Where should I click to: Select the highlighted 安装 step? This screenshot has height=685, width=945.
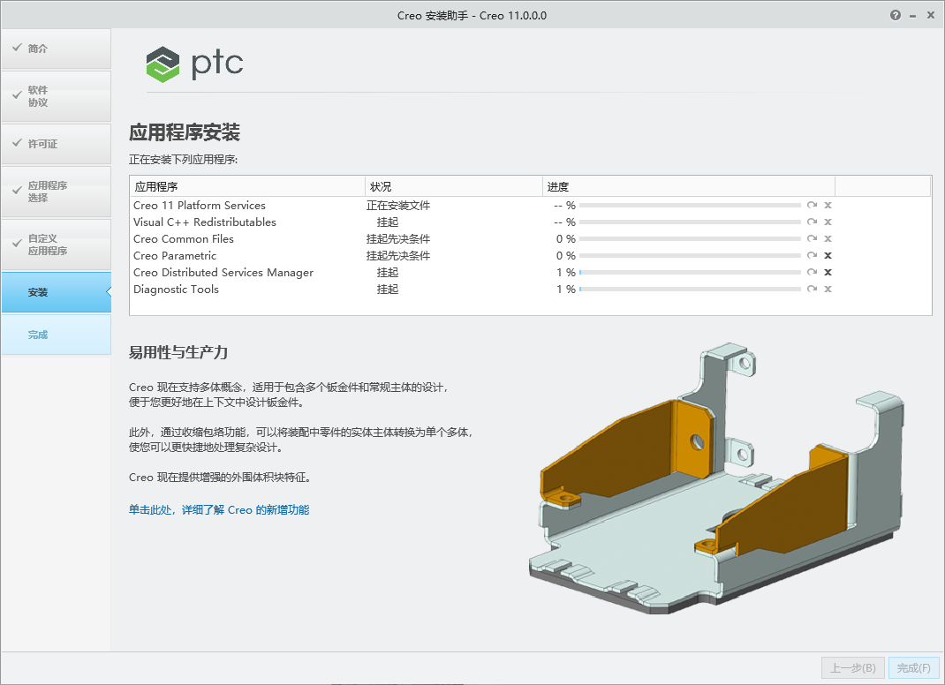pyautogui.click(x=56, y=292)
